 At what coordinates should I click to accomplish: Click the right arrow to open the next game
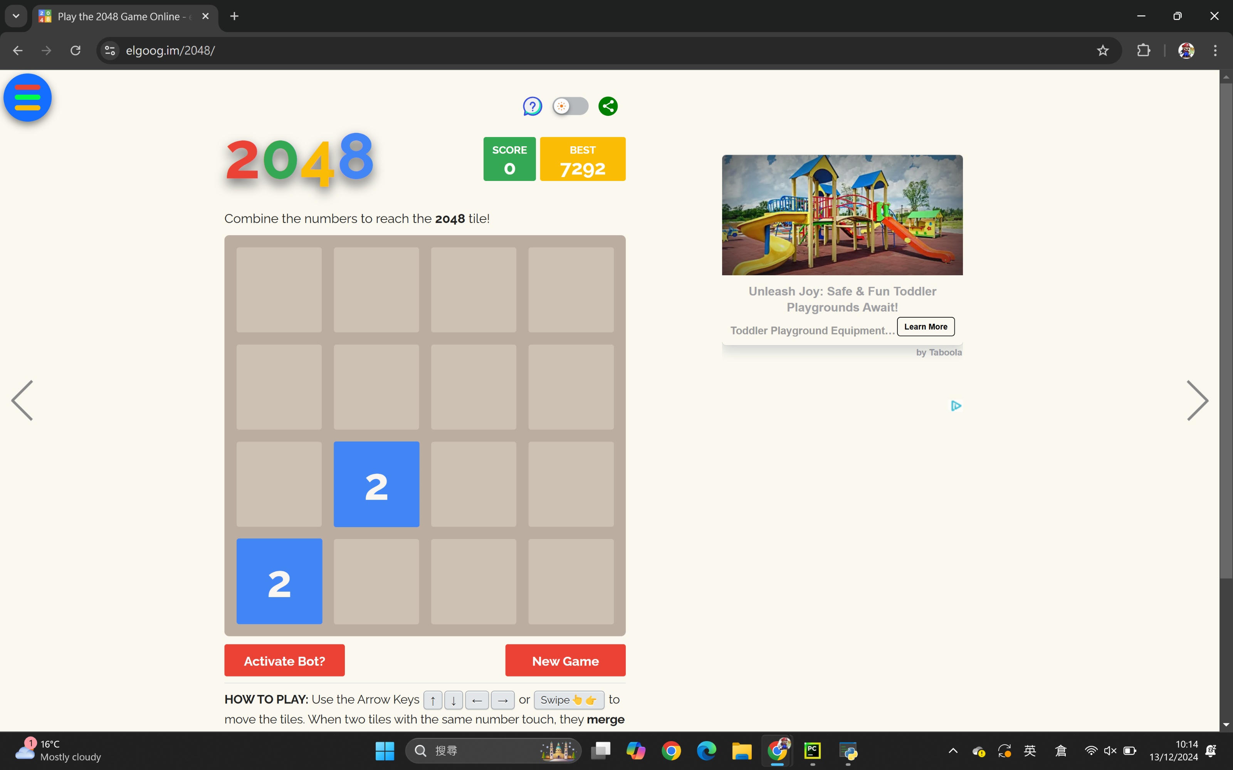click(1197, 400)
